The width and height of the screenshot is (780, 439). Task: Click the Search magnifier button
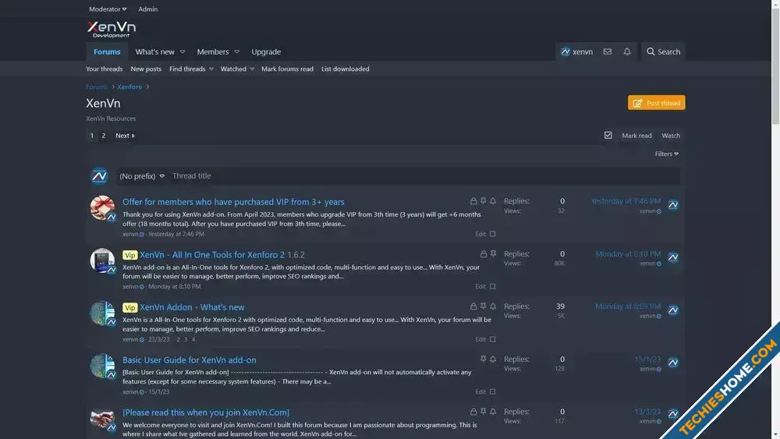(x=663, y=51)
